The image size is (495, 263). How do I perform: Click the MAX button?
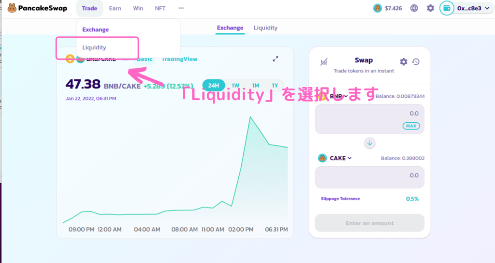point(411,126)
